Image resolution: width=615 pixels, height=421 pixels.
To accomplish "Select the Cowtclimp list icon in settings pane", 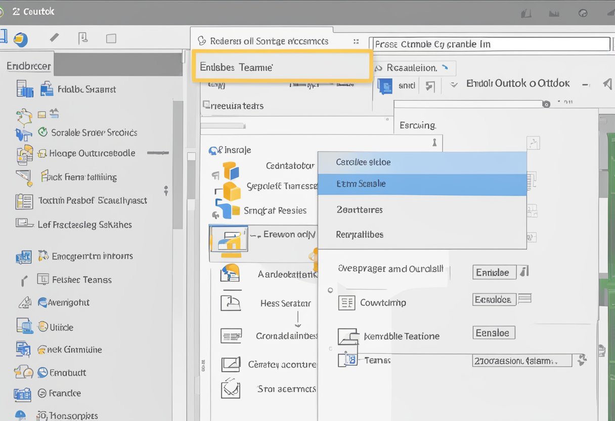I will (x=347, y=303).
